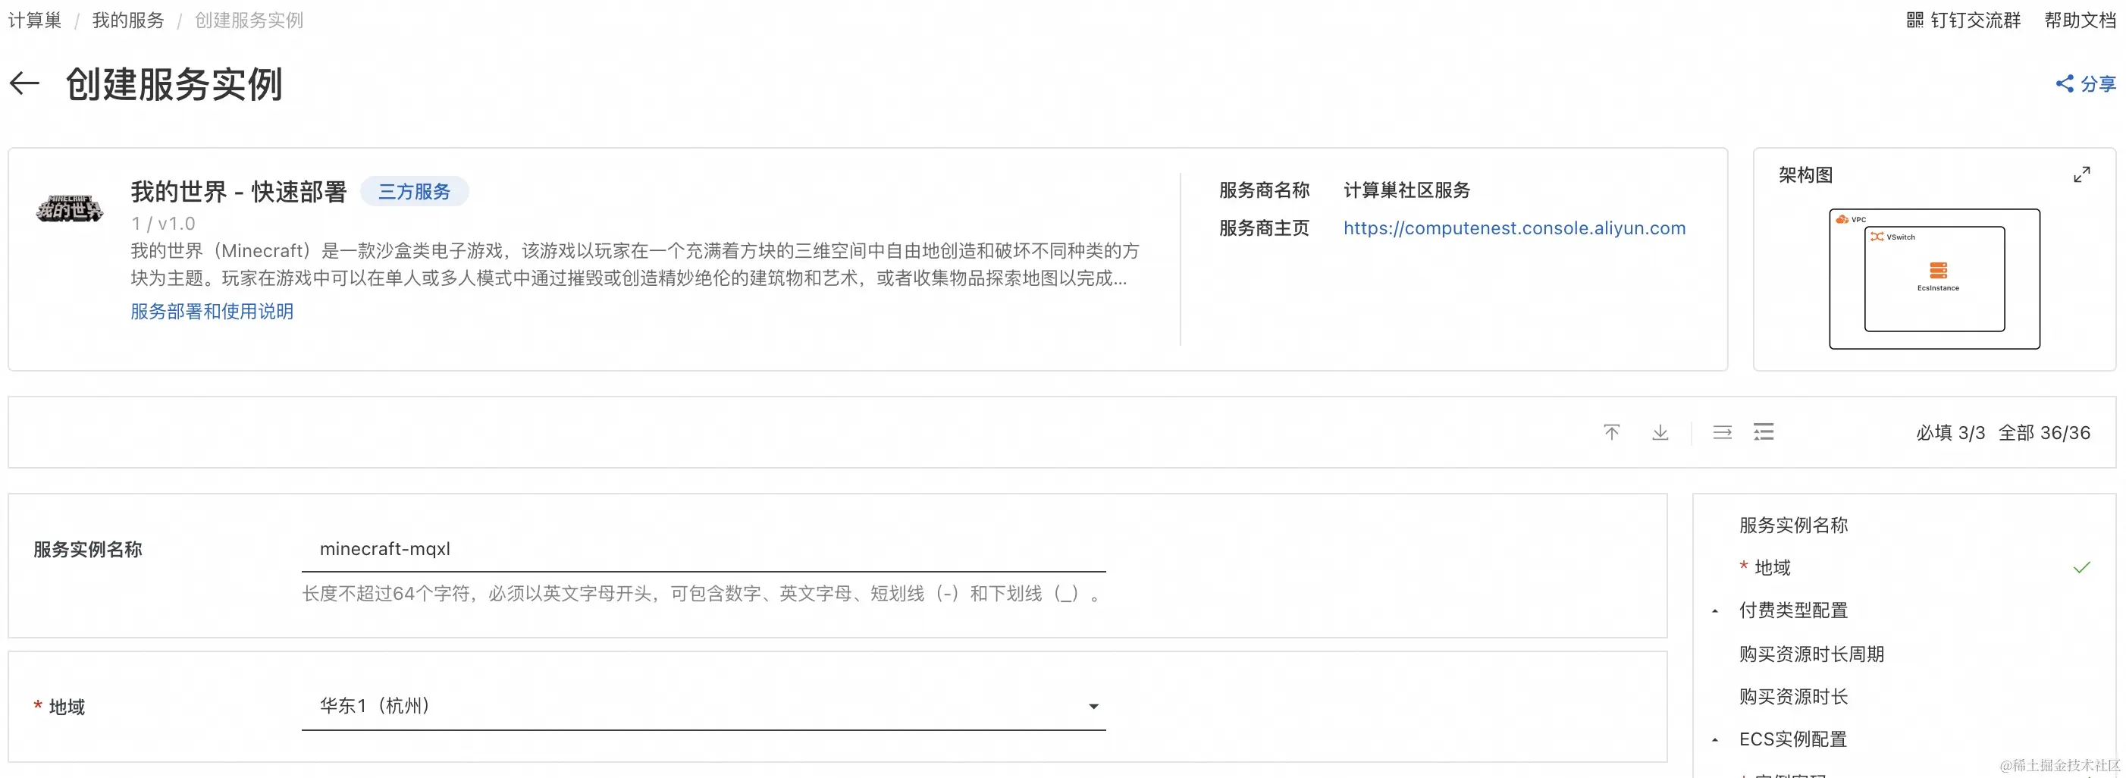Open the 地域 region dropdown

click(703, 706)
